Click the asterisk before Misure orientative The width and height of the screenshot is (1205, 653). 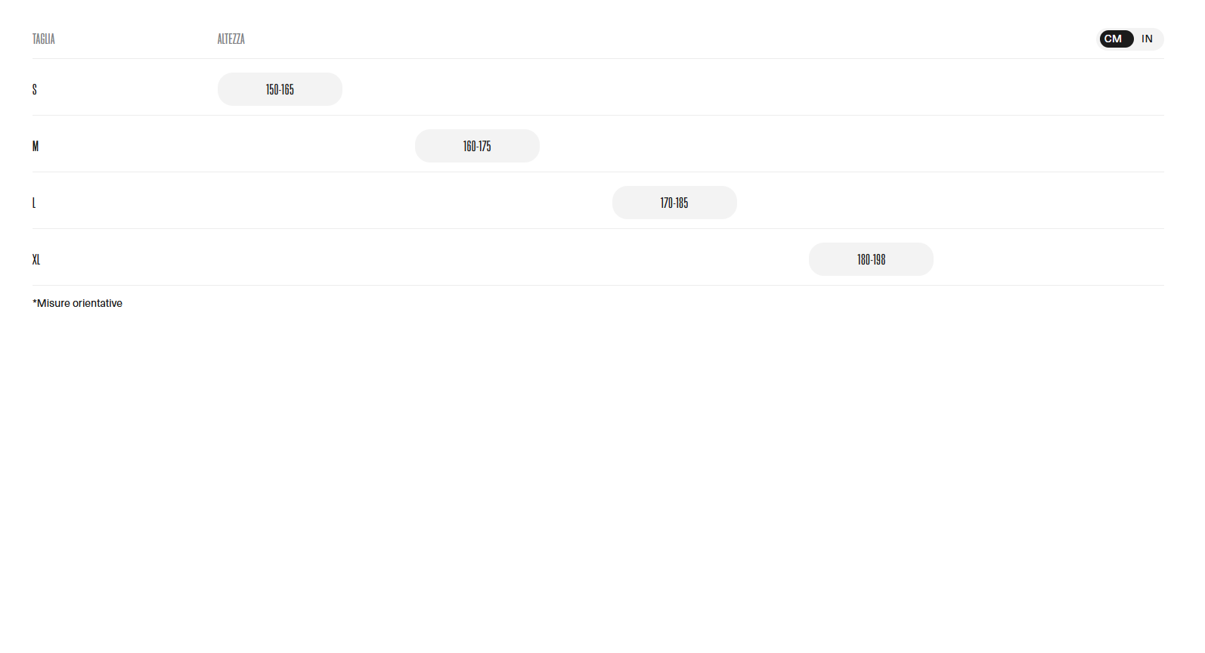(35, 302)
